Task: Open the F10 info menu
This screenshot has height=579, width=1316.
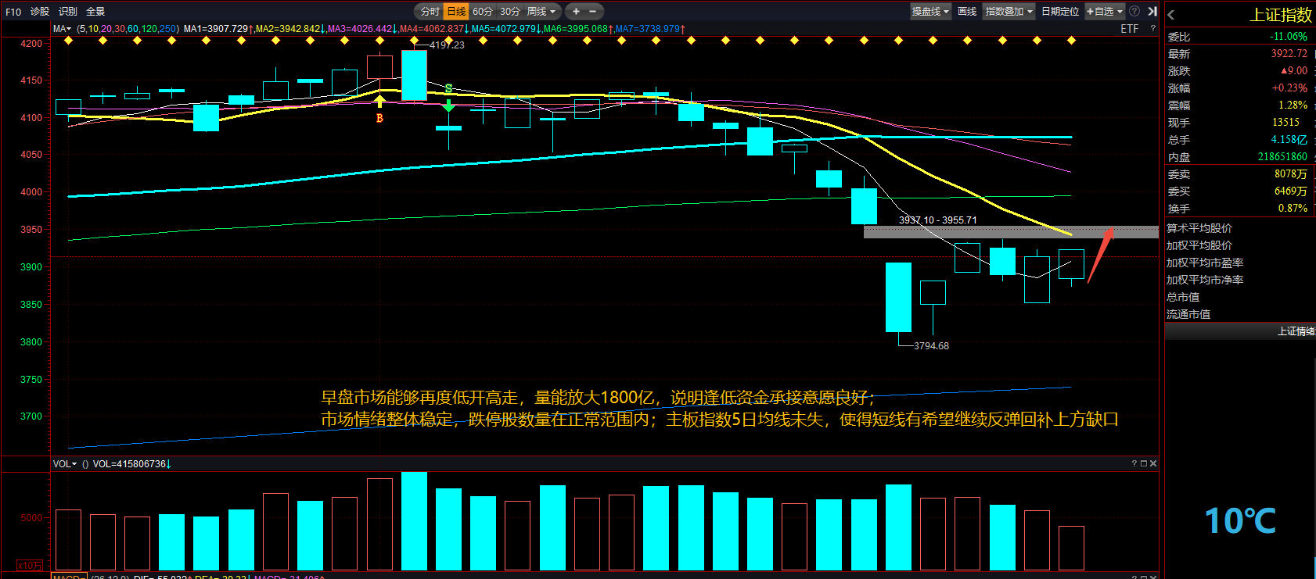Action: [13, 11]
